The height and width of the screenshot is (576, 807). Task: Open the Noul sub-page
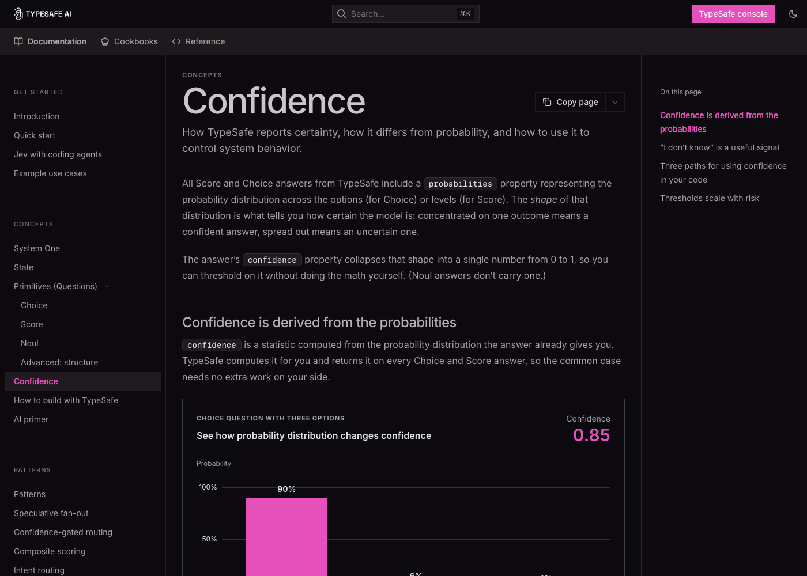coord(29,343)
